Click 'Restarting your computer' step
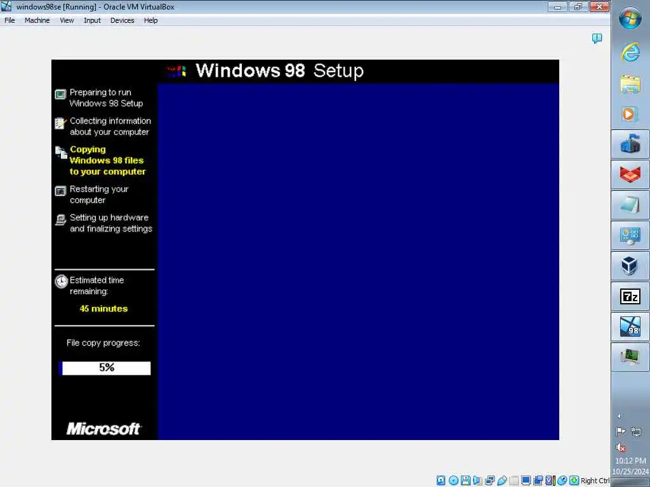 [x=99, y=194]
